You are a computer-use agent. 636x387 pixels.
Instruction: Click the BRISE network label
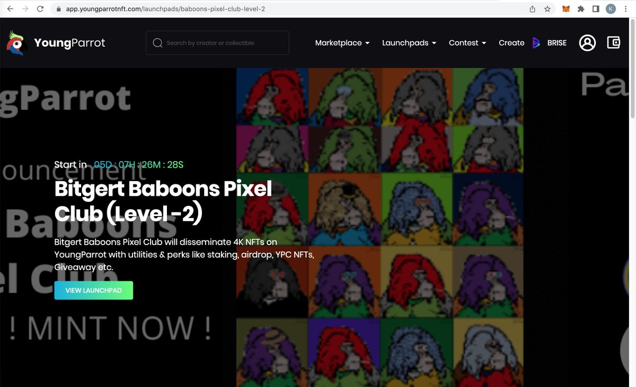557,43
